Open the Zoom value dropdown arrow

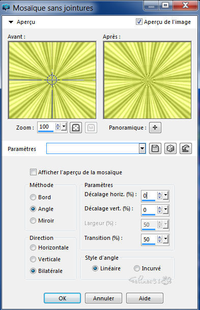tap(64, 127)
